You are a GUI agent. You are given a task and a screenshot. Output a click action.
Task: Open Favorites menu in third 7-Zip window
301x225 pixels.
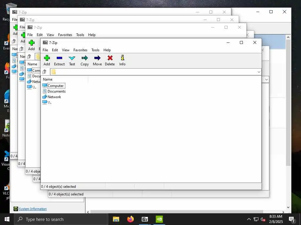(65, 35)
